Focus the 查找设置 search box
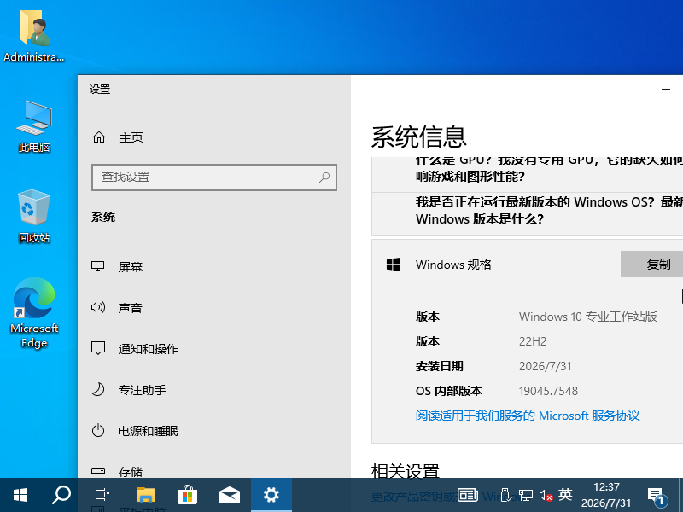 [x=214, y=177]
